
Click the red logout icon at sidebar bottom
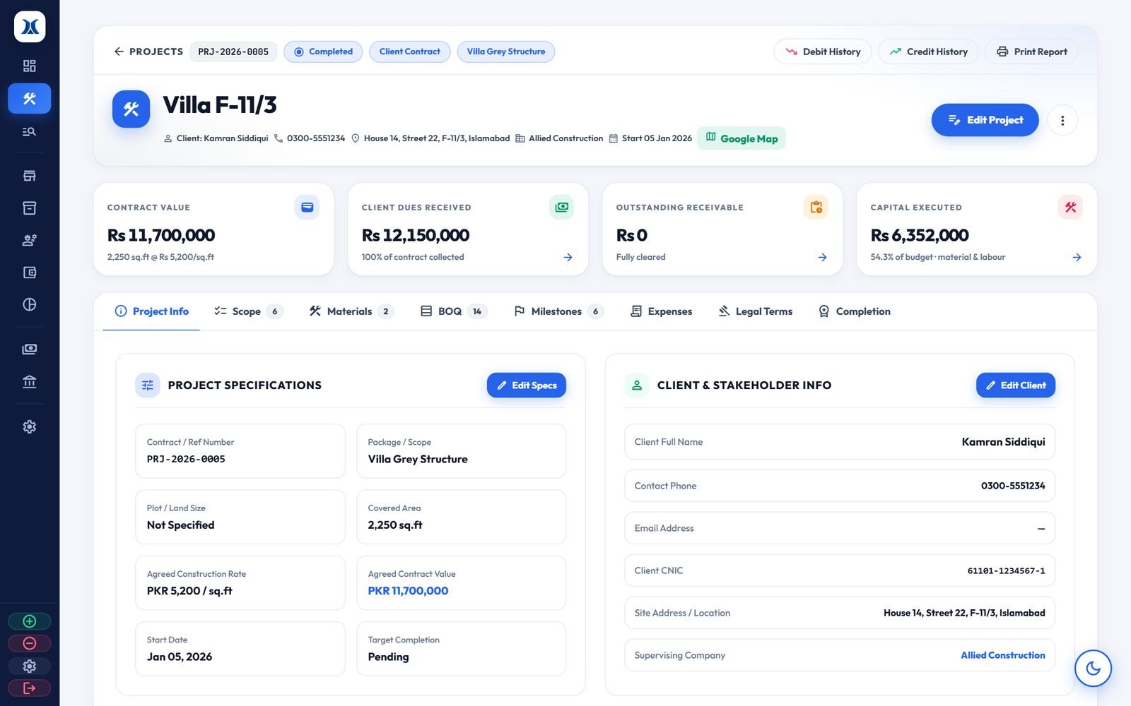click(x=29, y=688)
